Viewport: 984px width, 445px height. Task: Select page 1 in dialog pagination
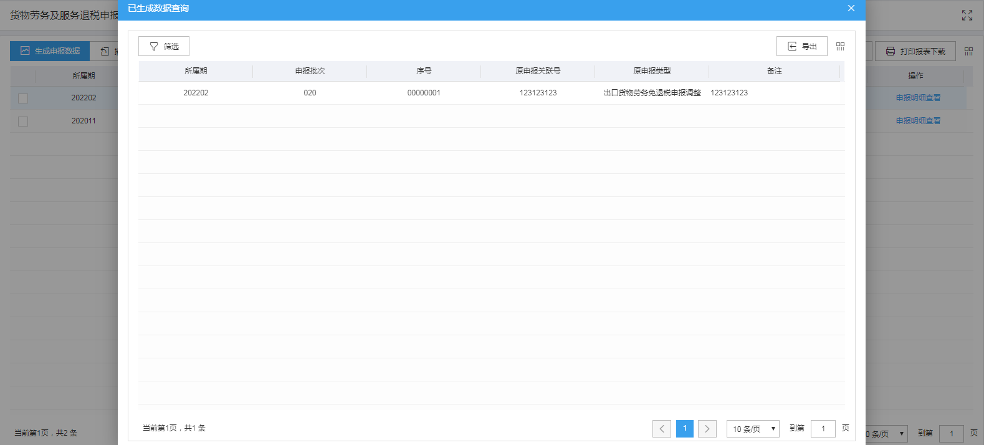tap(685, 429)
